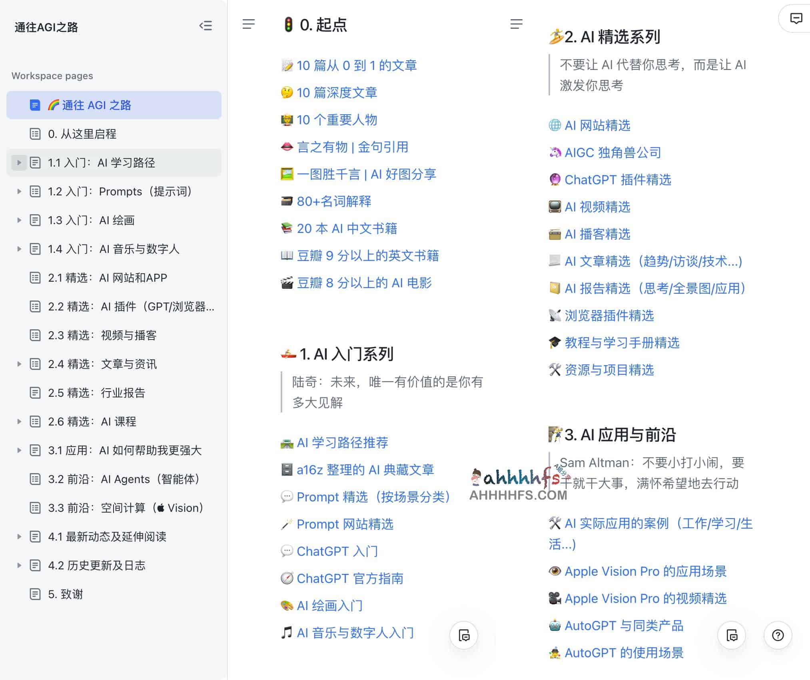
Task: Open the outline icon above 0. 起点 column
Action: tap(249, 24)
